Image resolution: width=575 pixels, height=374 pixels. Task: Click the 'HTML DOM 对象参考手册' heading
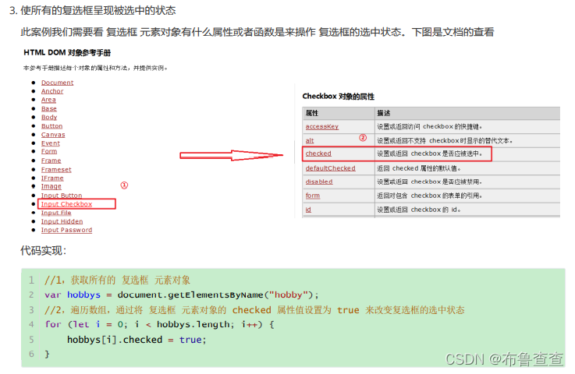tap(67, 53)
